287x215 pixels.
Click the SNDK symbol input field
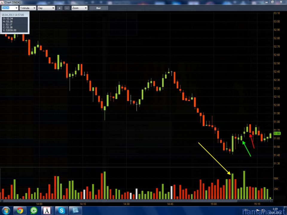click(8, 8)
